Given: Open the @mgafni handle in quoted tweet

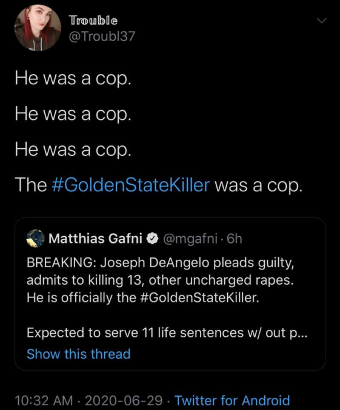Looking at the screenshot, I should pos(190,239).
